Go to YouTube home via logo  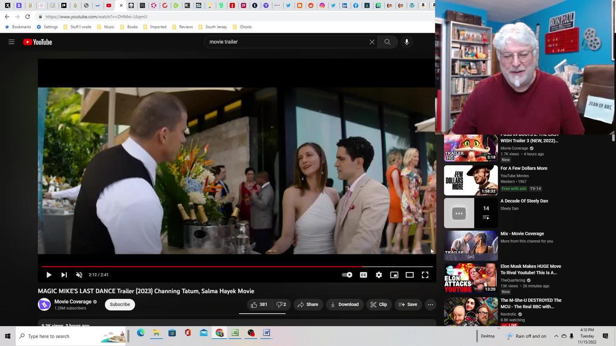click(38, 42)
